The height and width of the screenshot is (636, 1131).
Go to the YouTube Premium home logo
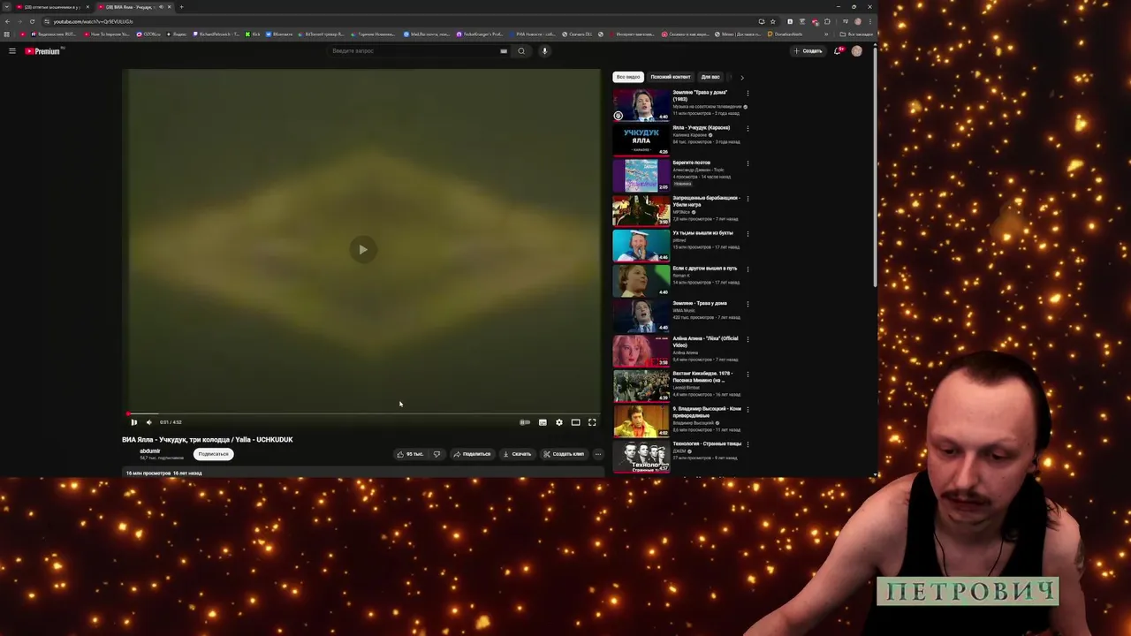(42, 51)
